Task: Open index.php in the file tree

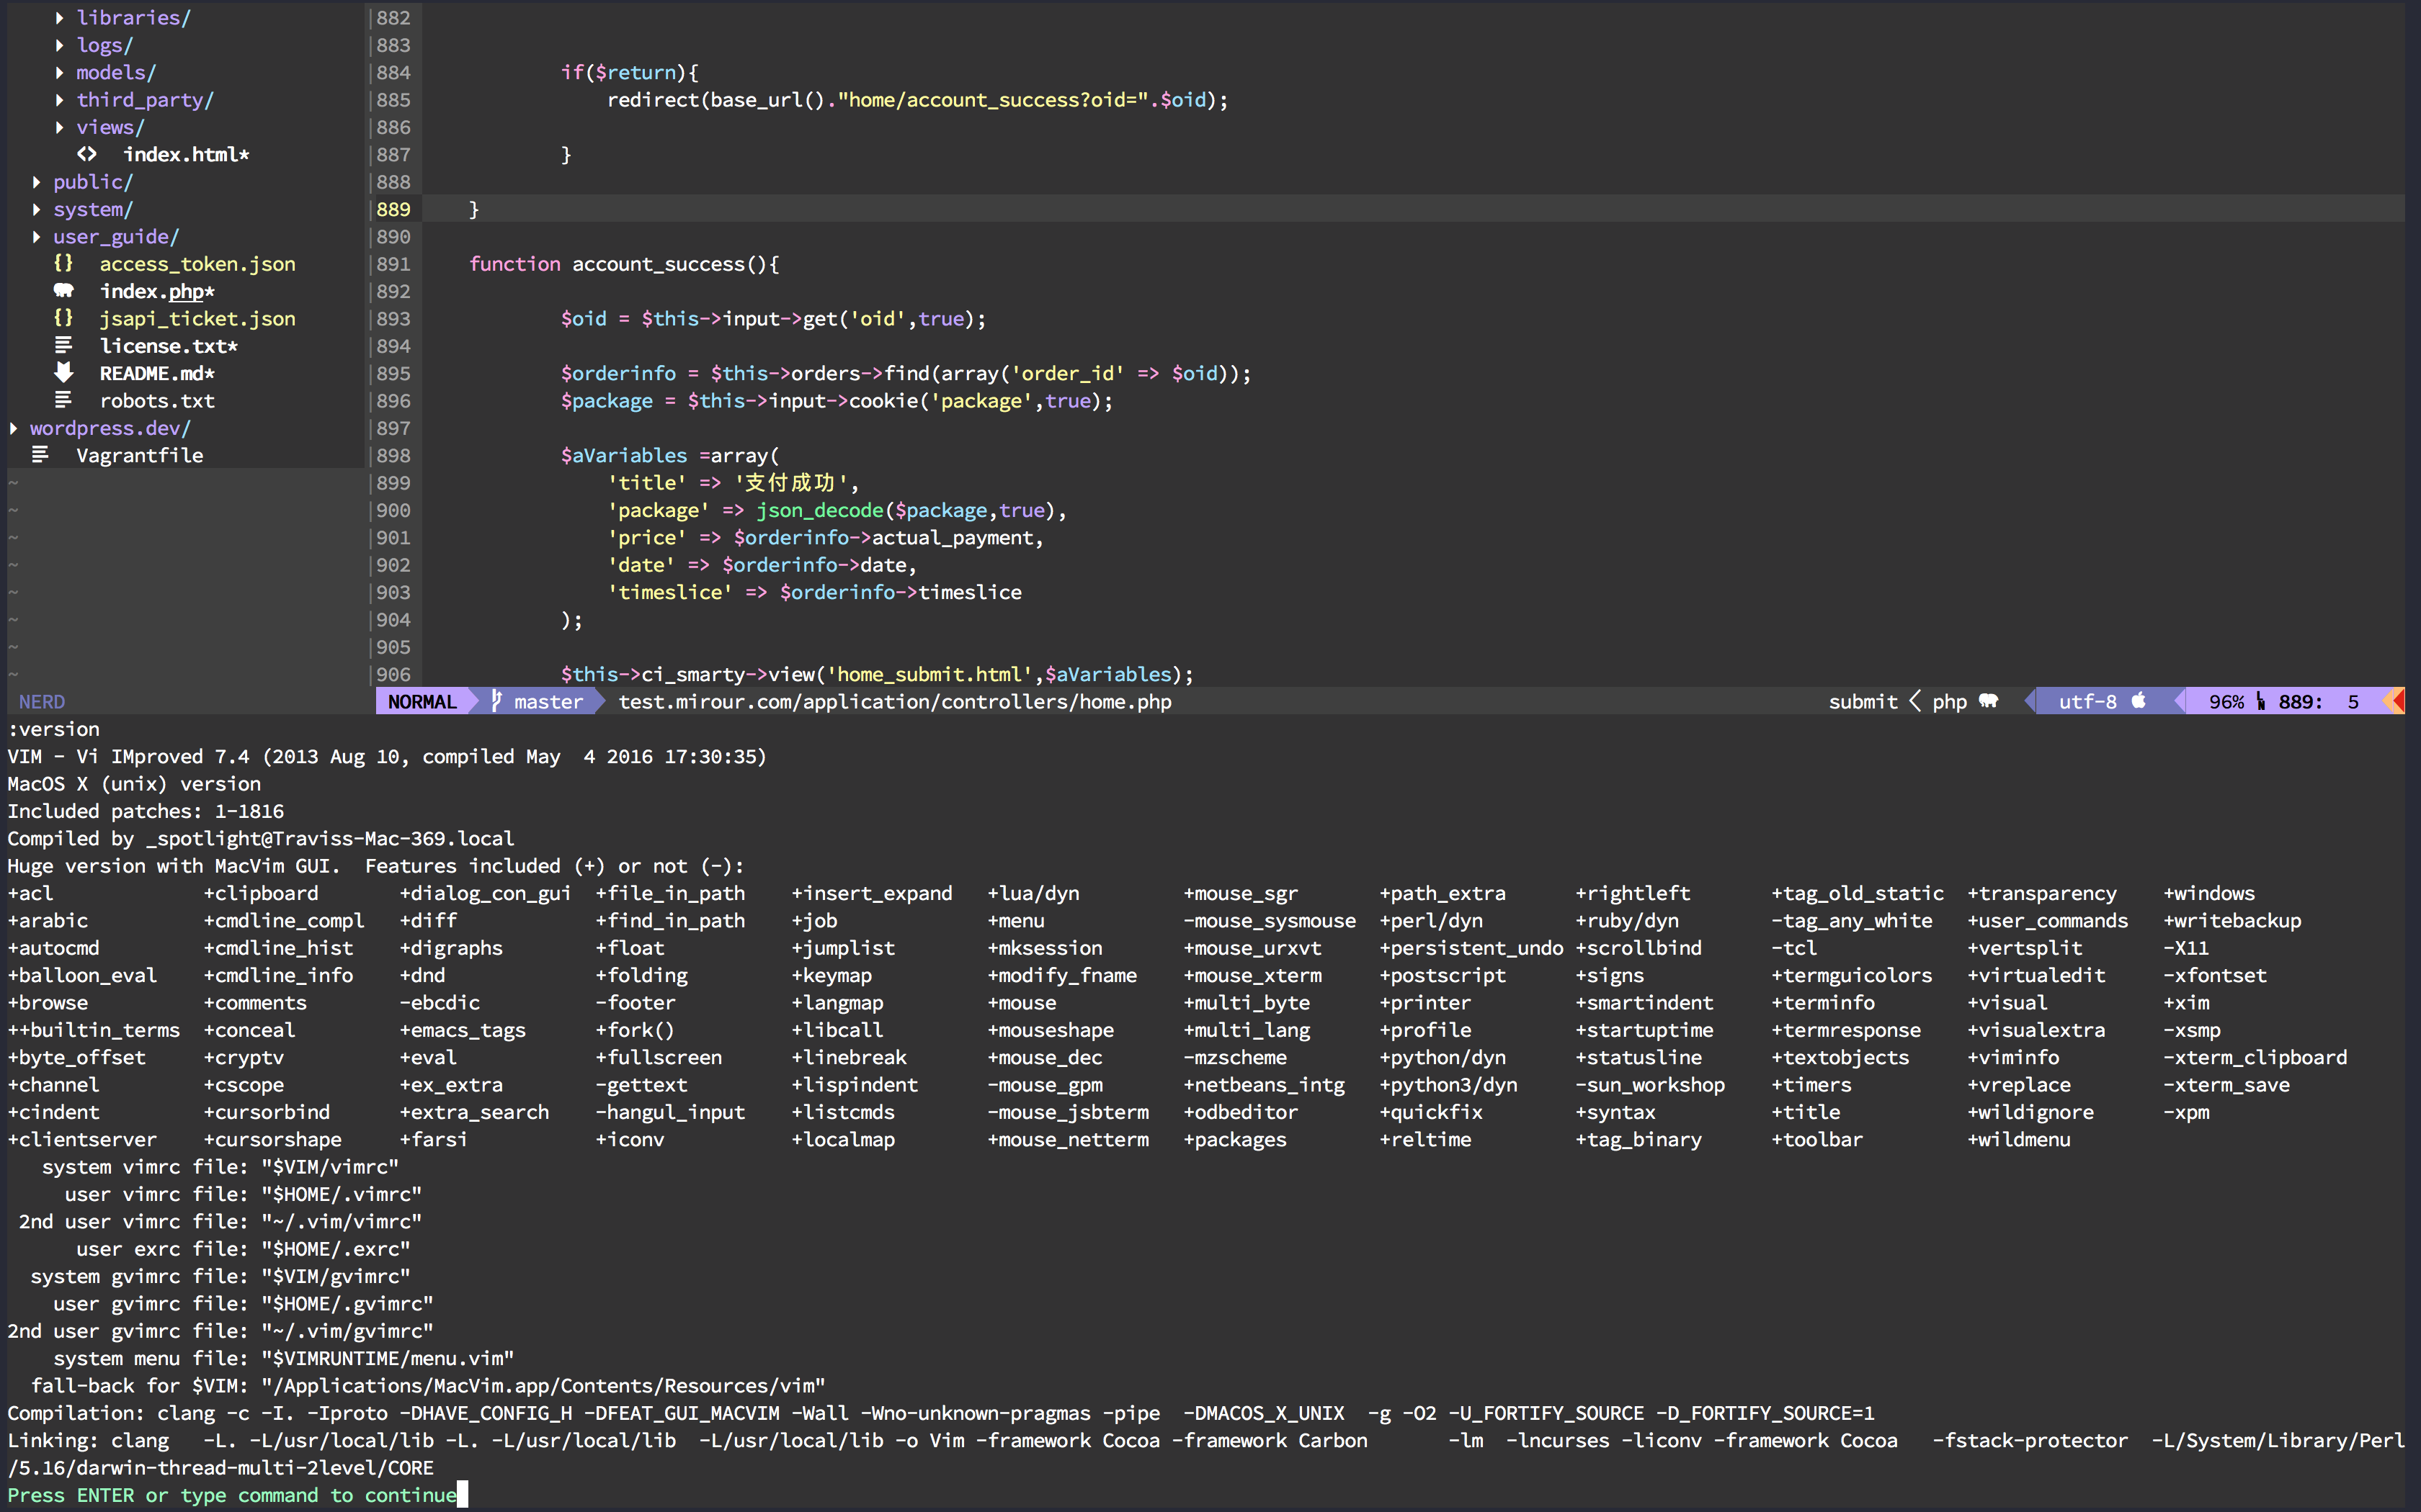Action: click(x=157, y=291)
